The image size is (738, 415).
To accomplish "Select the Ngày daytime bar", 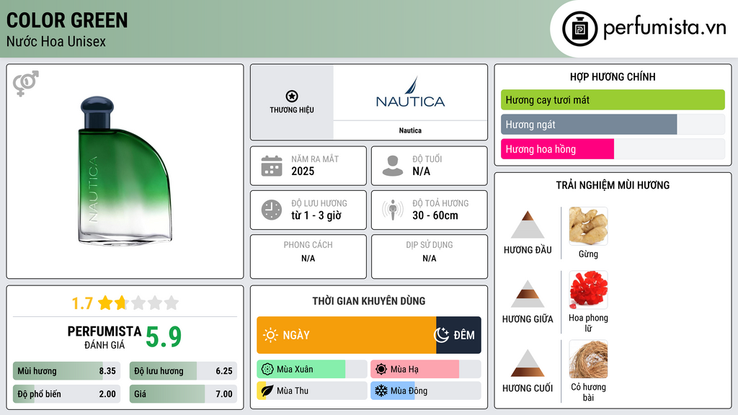I will point(346,335).
